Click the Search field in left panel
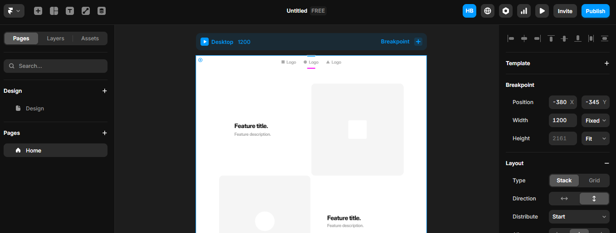This screenshot has height=233, width=616. pos(55,66)
